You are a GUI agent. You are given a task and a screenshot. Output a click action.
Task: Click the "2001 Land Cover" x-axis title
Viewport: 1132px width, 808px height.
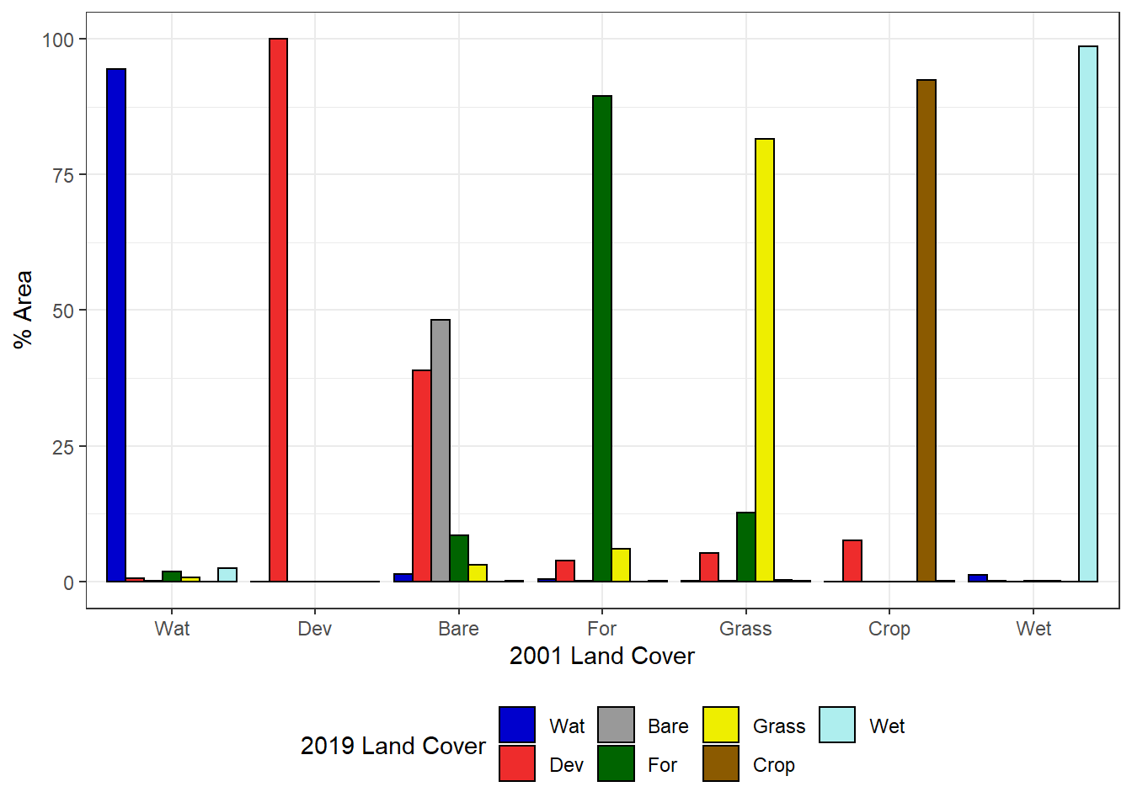(x=601, y=656)
